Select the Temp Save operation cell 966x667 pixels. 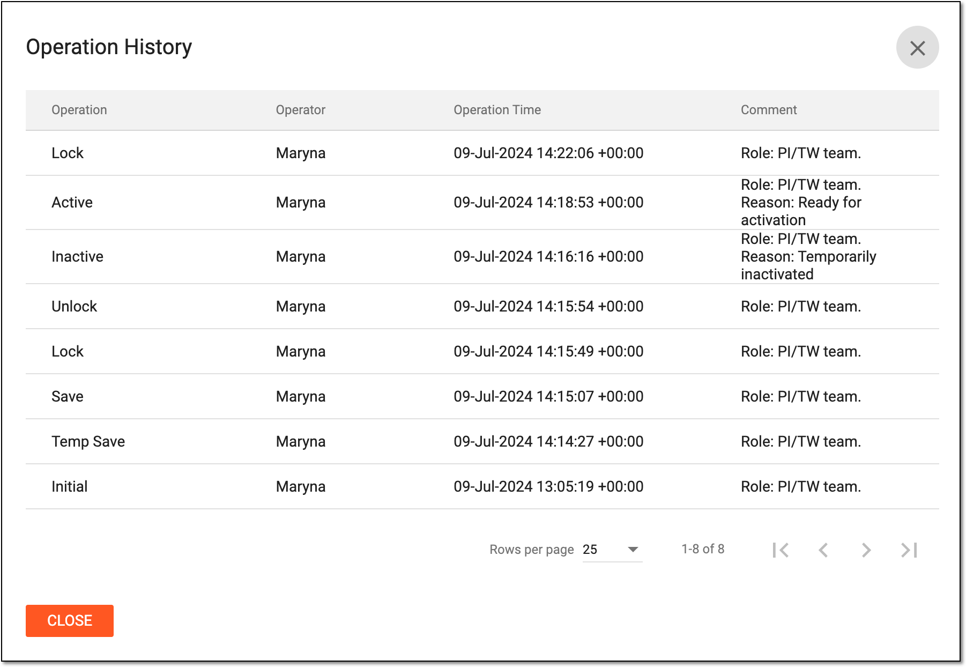point(88,441)
